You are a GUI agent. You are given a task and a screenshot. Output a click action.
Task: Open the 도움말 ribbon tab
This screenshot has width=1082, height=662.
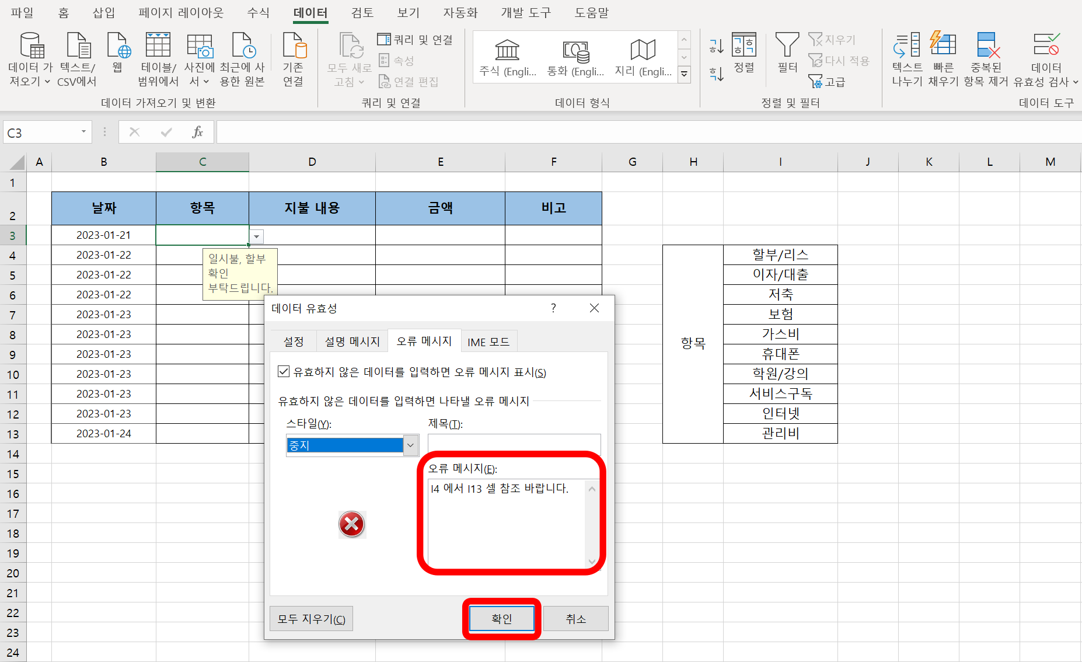(591, 13)
